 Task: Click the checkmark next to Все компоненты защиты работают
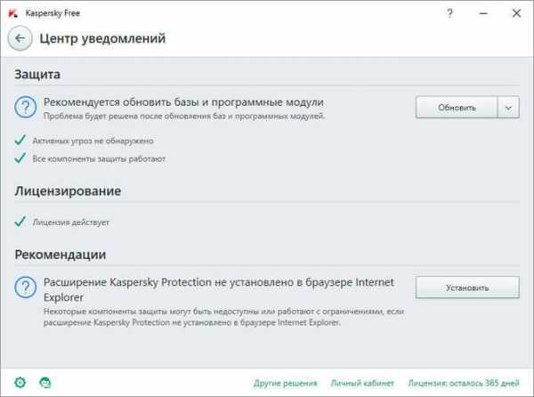(x=20, y=158)
